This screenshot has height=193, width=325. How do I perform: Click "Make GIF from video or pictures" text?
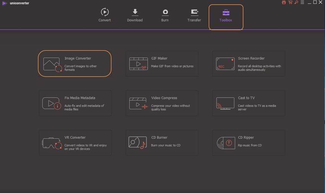pos(172,66)
